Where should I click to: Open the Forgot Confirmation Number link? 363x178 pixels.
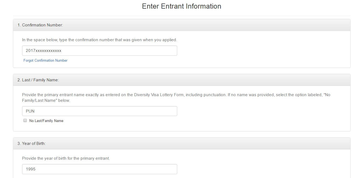click(x=45, y=61)
